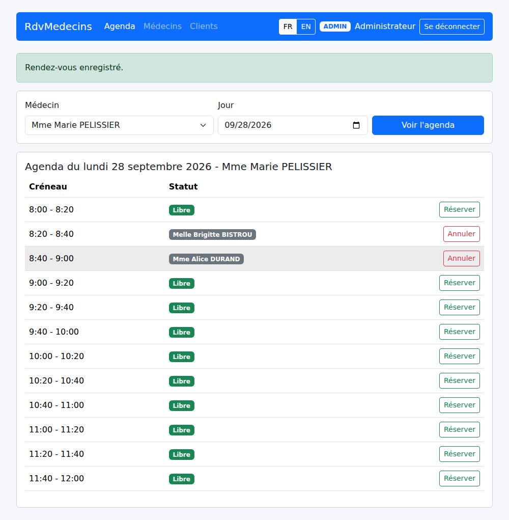
Task: Click the Statut column header
Action: click(x=183, y=187)
